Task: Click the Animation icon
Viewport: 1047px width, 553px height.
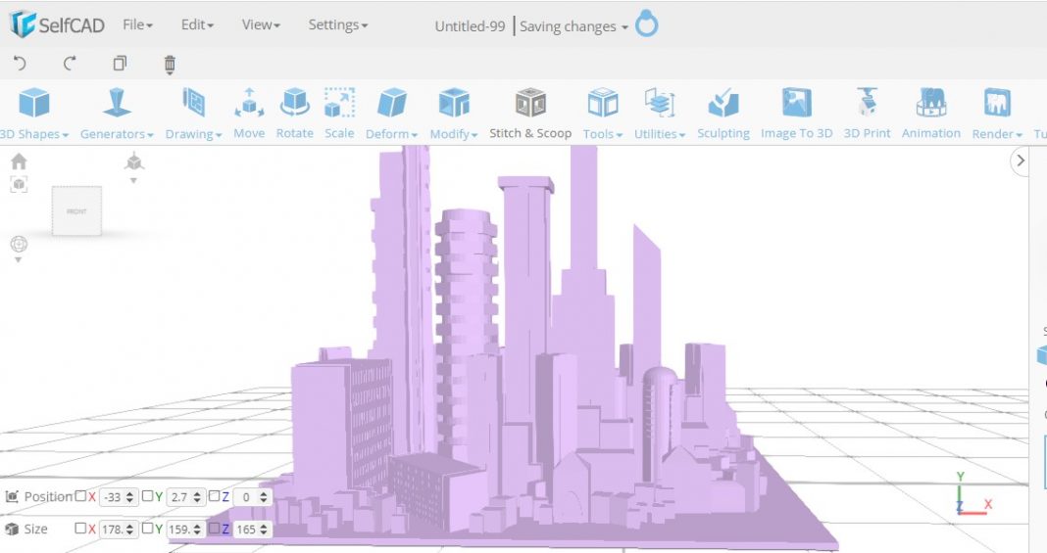Action: coord(930,112)
